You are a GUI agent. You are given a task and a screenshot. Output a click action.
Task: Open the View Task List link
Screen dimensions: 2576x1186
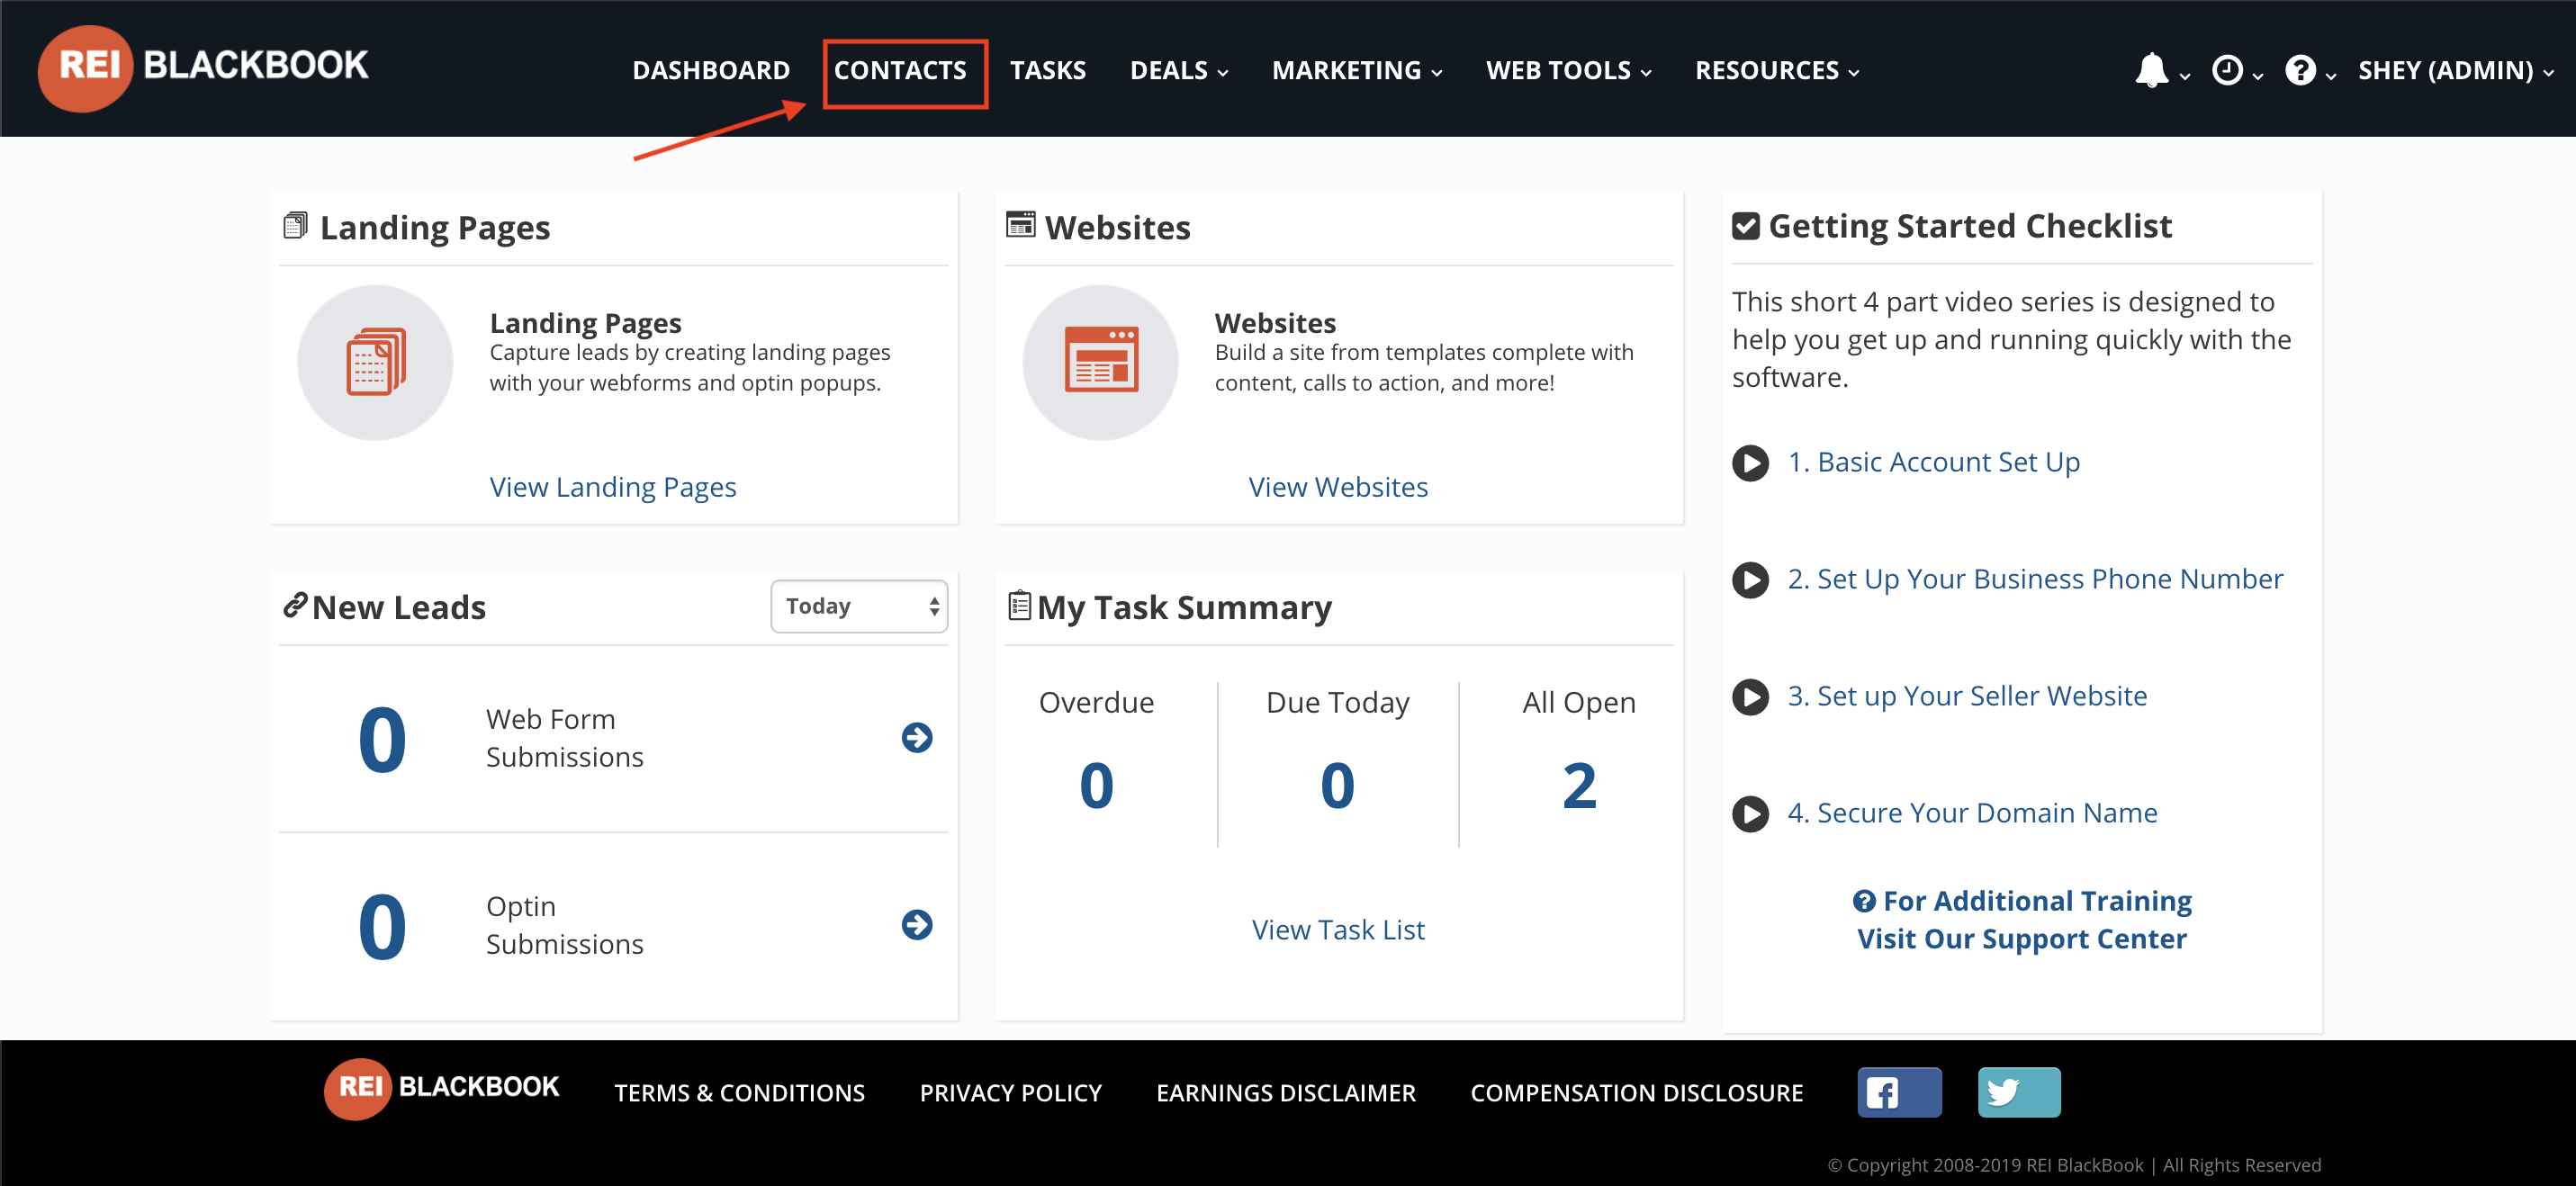(1338, 930)
